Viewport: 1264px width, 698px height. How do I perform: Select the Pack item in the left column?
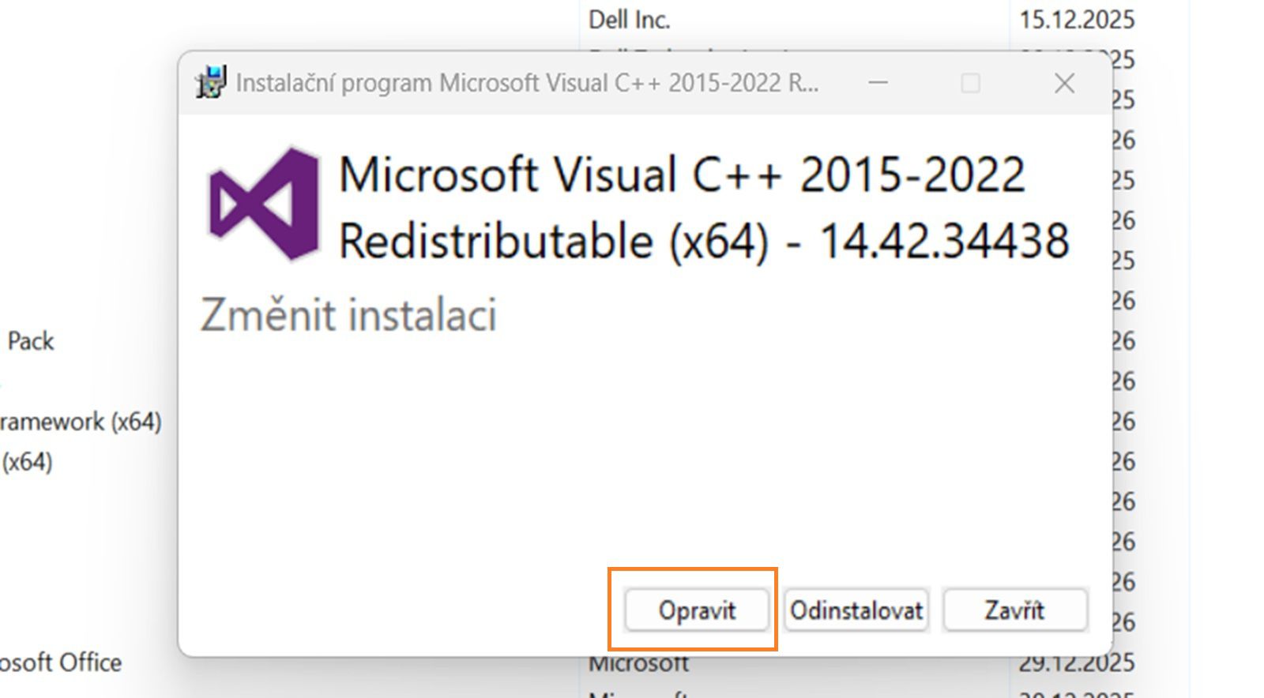click(x=32, y=341)
